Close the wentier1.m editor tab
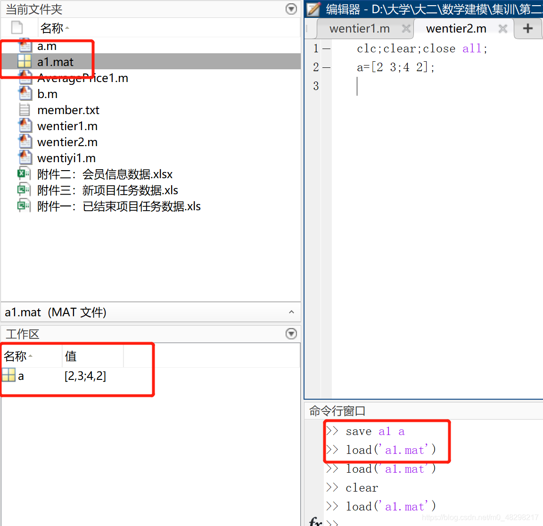This screenshot has height=526, width=543. 407,29
